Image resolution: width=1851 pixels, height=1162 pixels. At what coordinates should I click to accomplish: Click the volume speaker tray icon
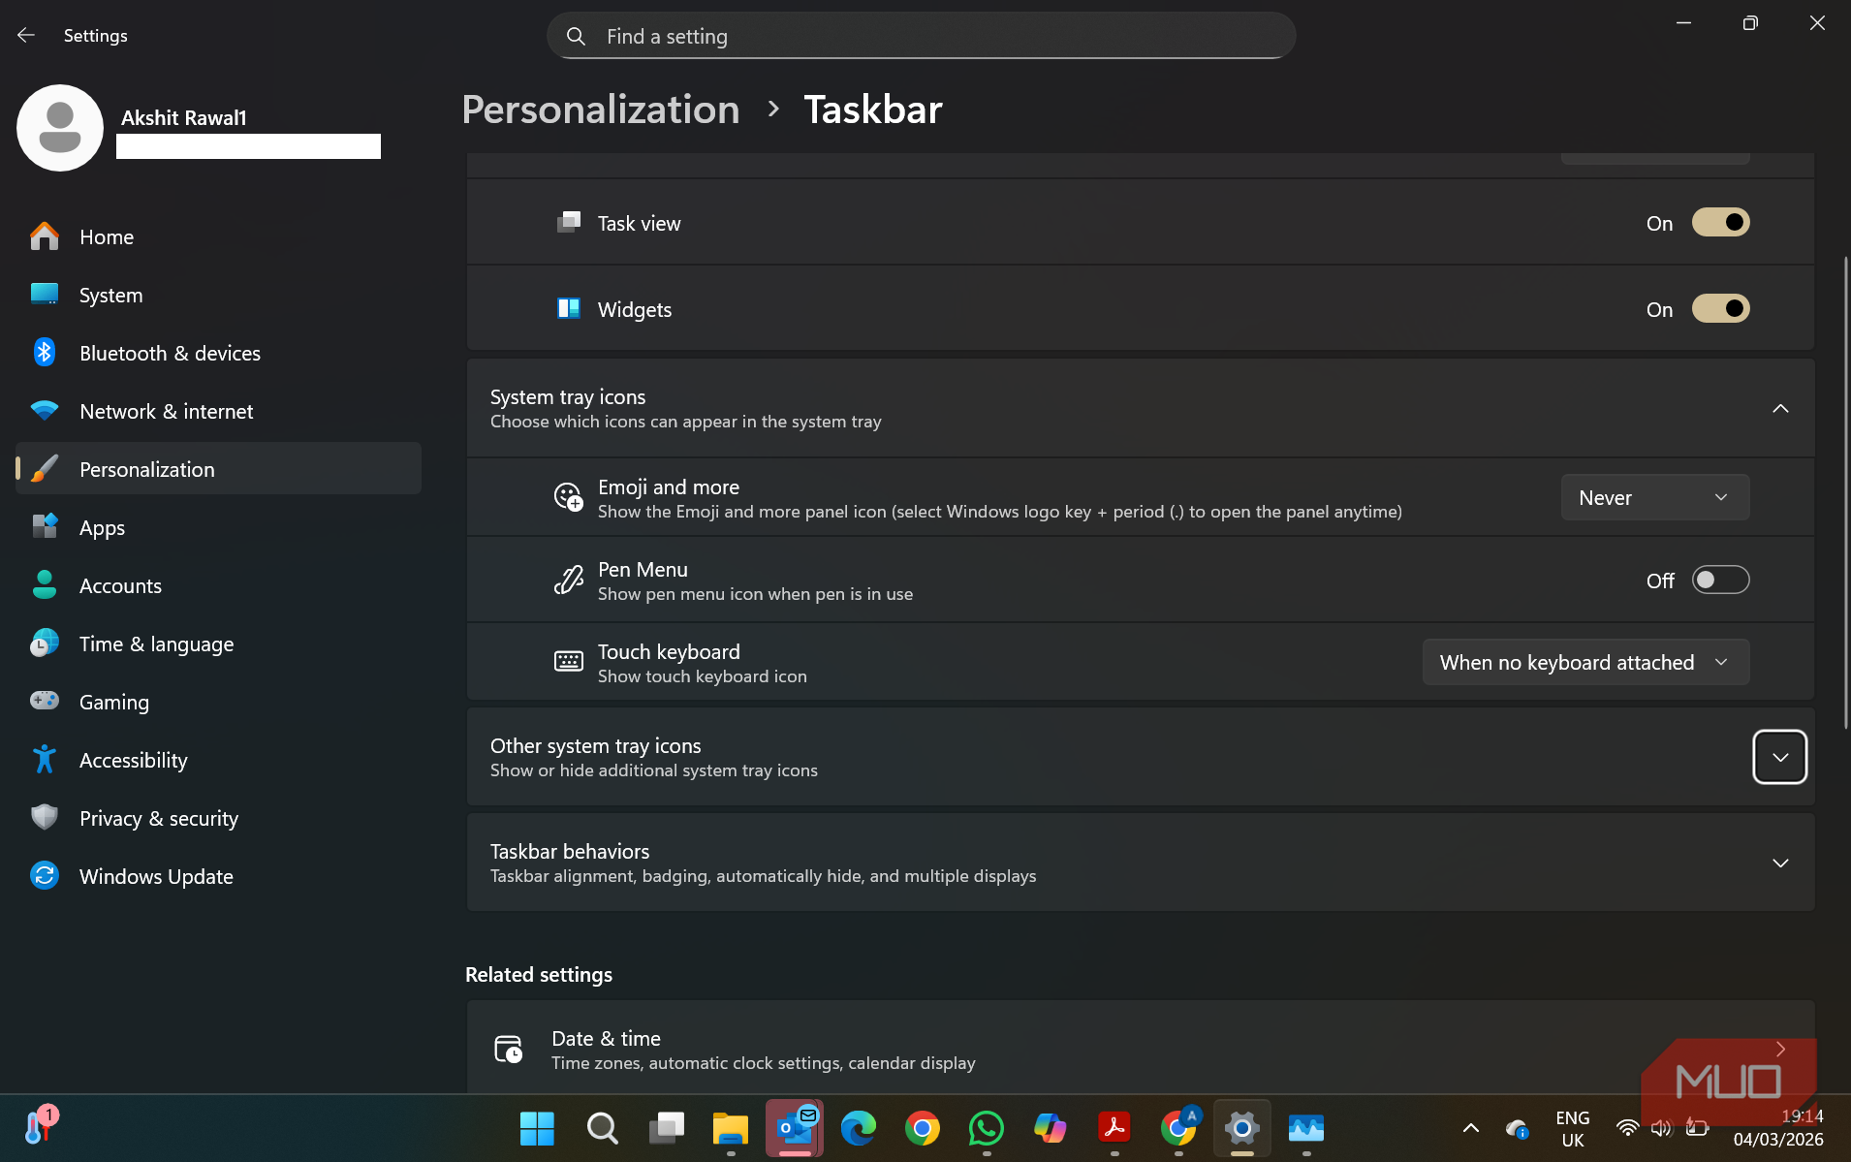pyautogui.click(x=1661, y=1128)
